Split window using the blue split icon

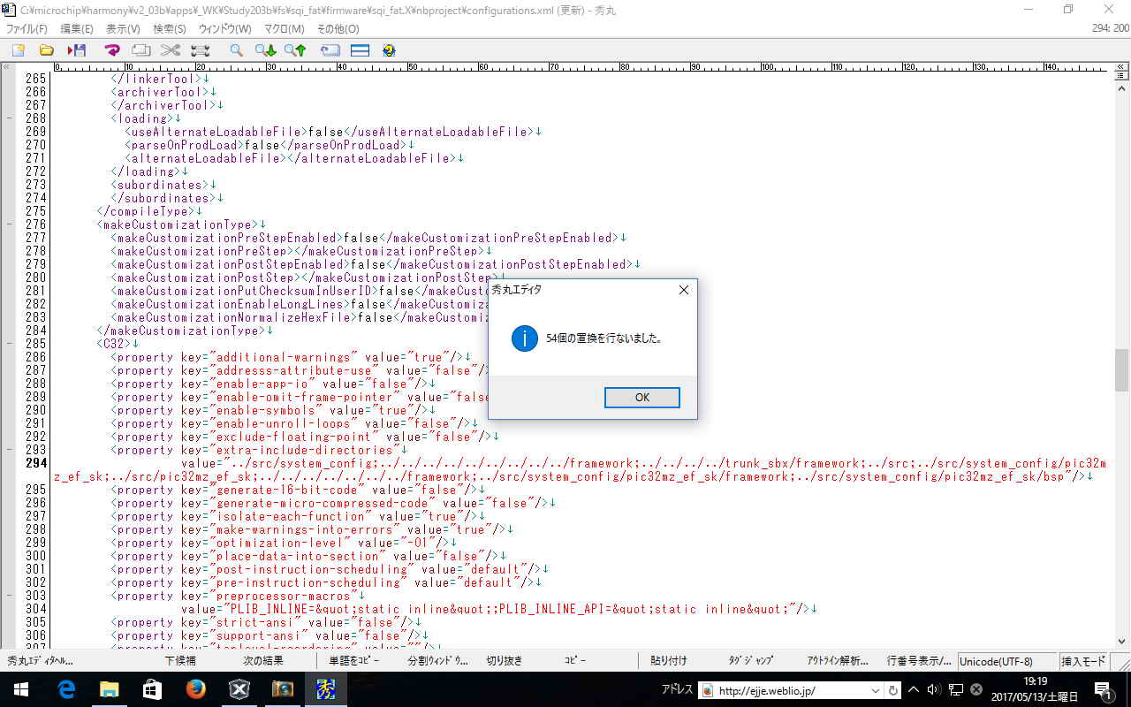coord(360,50)
